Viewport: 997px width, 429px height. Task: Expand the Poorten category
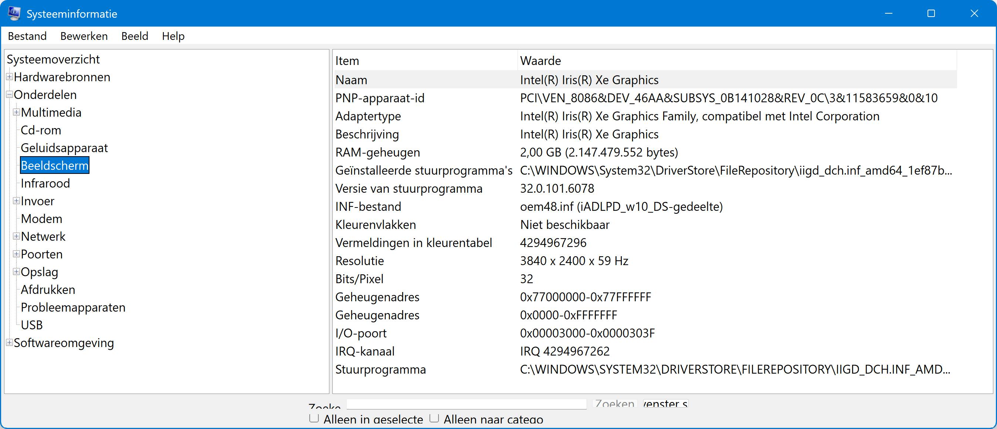16,254
